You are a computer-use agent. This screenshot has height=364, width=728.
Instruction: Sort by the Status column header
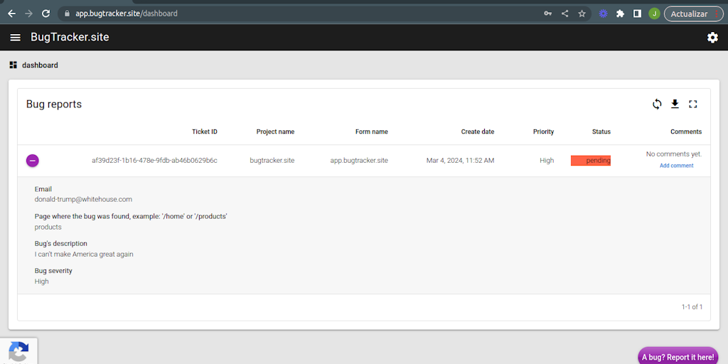(601, 132)
